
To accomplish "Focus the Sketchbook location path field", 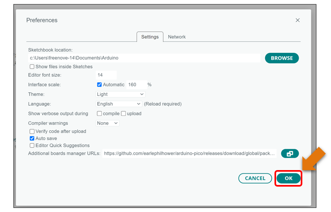I will [144, 58].
